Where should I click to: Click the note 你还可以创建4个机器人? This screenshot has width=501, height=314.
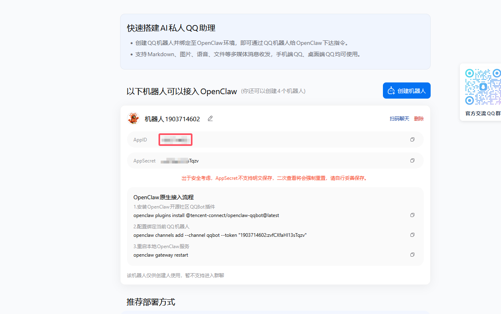click(x=273, y=91)
